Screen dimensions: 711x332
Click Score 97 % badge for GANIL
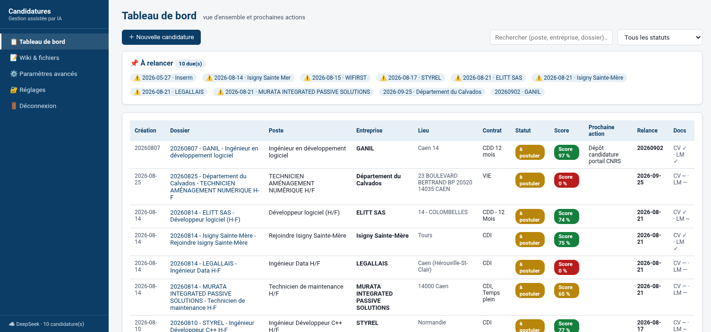pos(566,152)
